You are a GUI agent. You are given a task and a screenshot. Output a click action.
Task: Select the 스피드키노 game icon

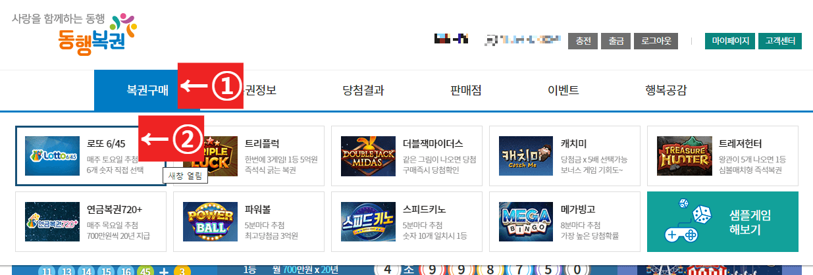[369, 222]
